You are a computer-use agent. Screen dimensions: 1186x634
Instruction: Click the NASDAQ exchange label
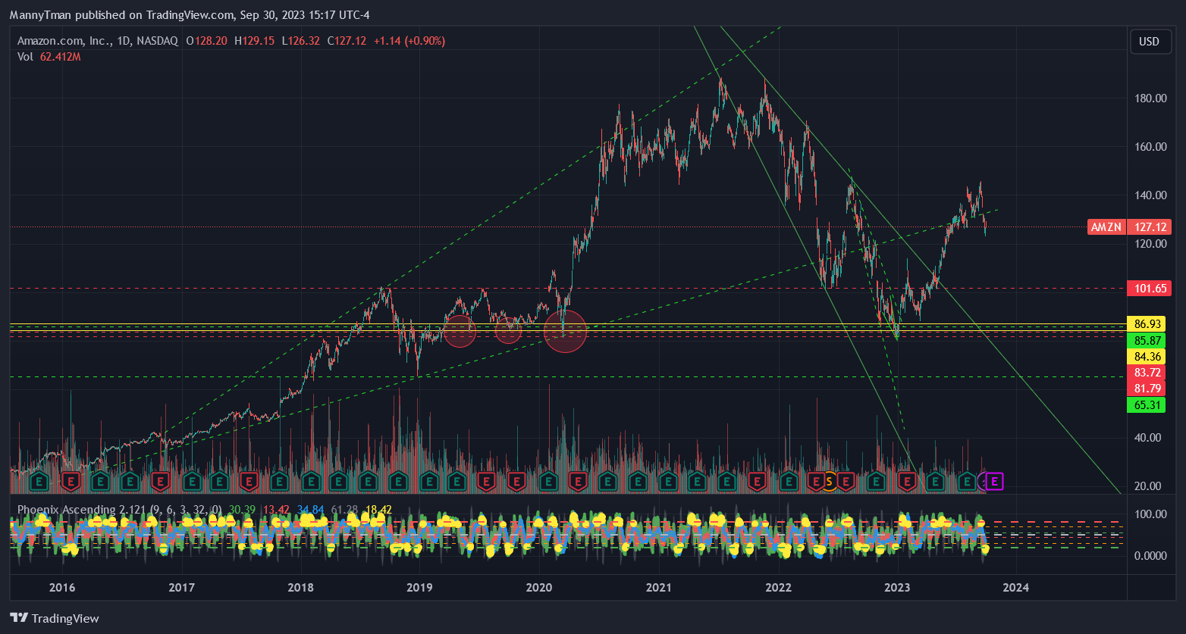point(156,41)
